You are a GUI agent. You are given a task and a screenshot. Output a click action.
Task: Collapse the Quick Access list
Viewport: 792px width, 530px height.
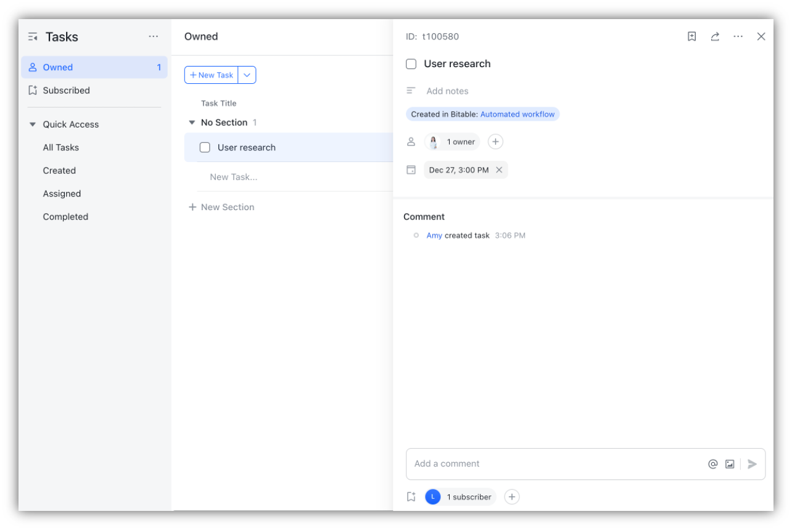[x=33, y=124]
